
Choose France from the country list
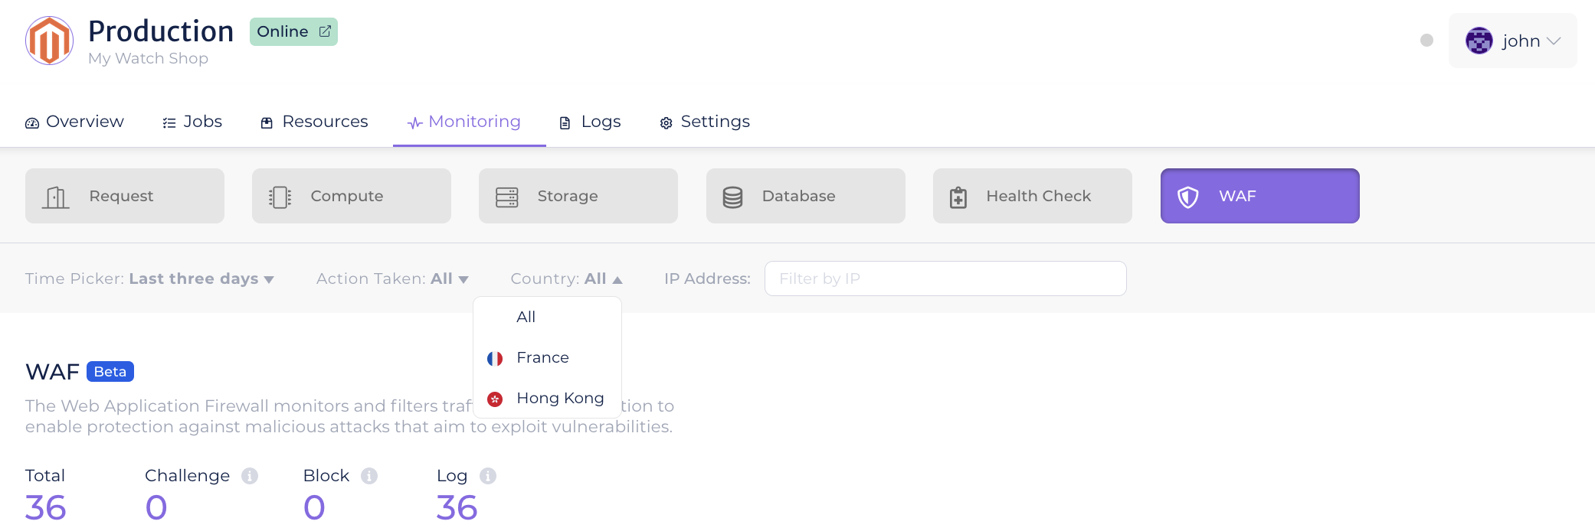[542, 357]
